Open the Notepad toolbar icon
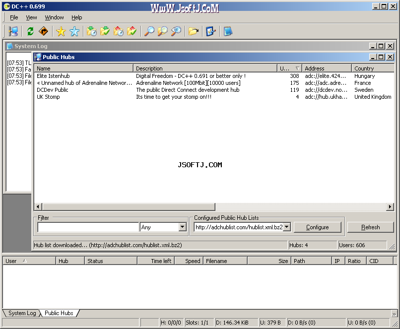Viewport: 400px width, 329px height. click(228, 31)
